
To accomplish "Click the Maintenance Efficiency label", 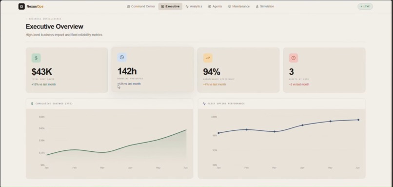I will (219, 79).
